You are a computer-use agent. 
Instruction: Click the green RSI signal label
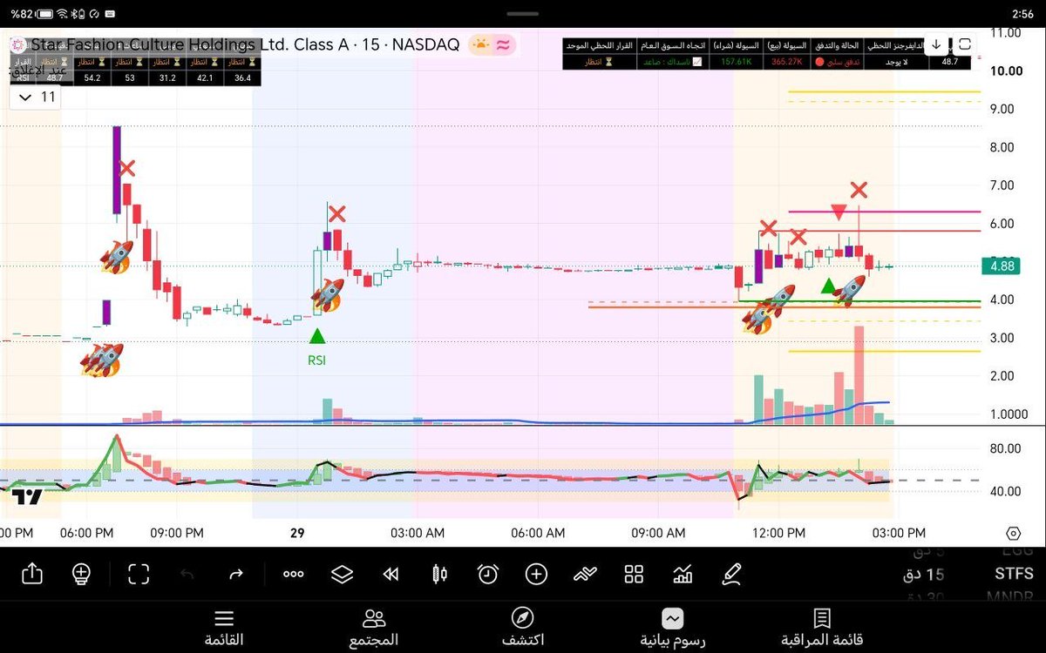[x=316, y=360]
